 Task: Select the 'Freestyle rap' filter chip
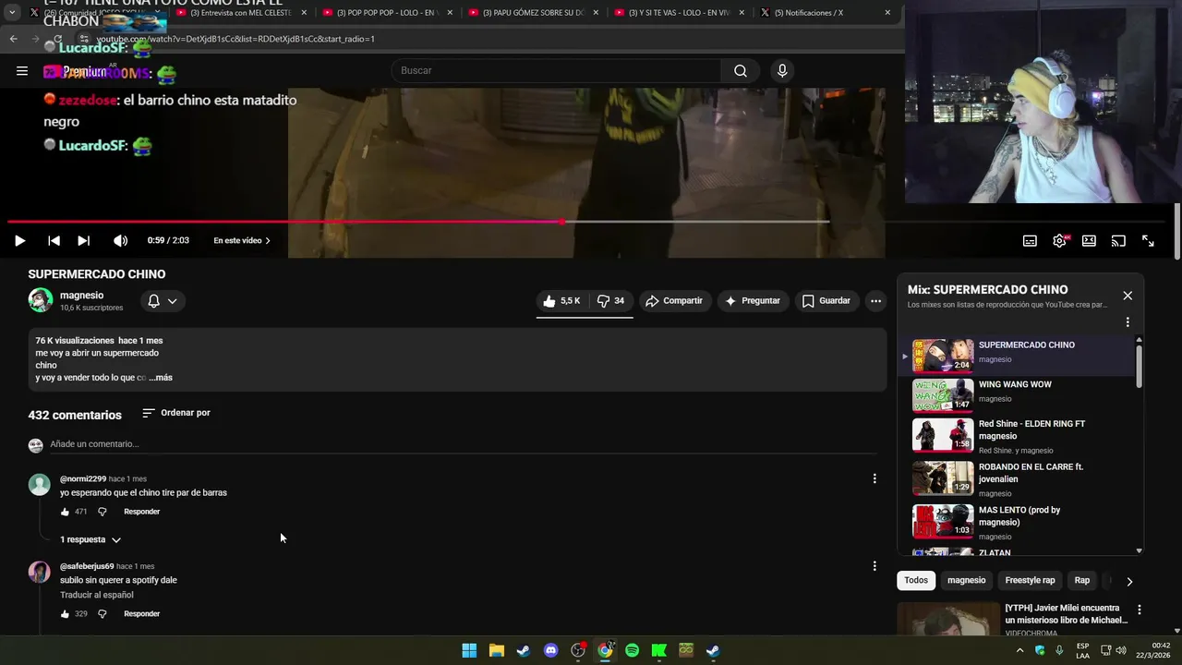(1030, 580)
